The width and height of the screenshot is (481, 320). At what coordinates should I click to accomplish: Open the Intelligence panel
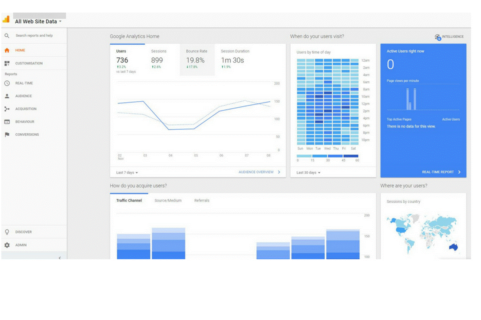click(x=449, y=37)
